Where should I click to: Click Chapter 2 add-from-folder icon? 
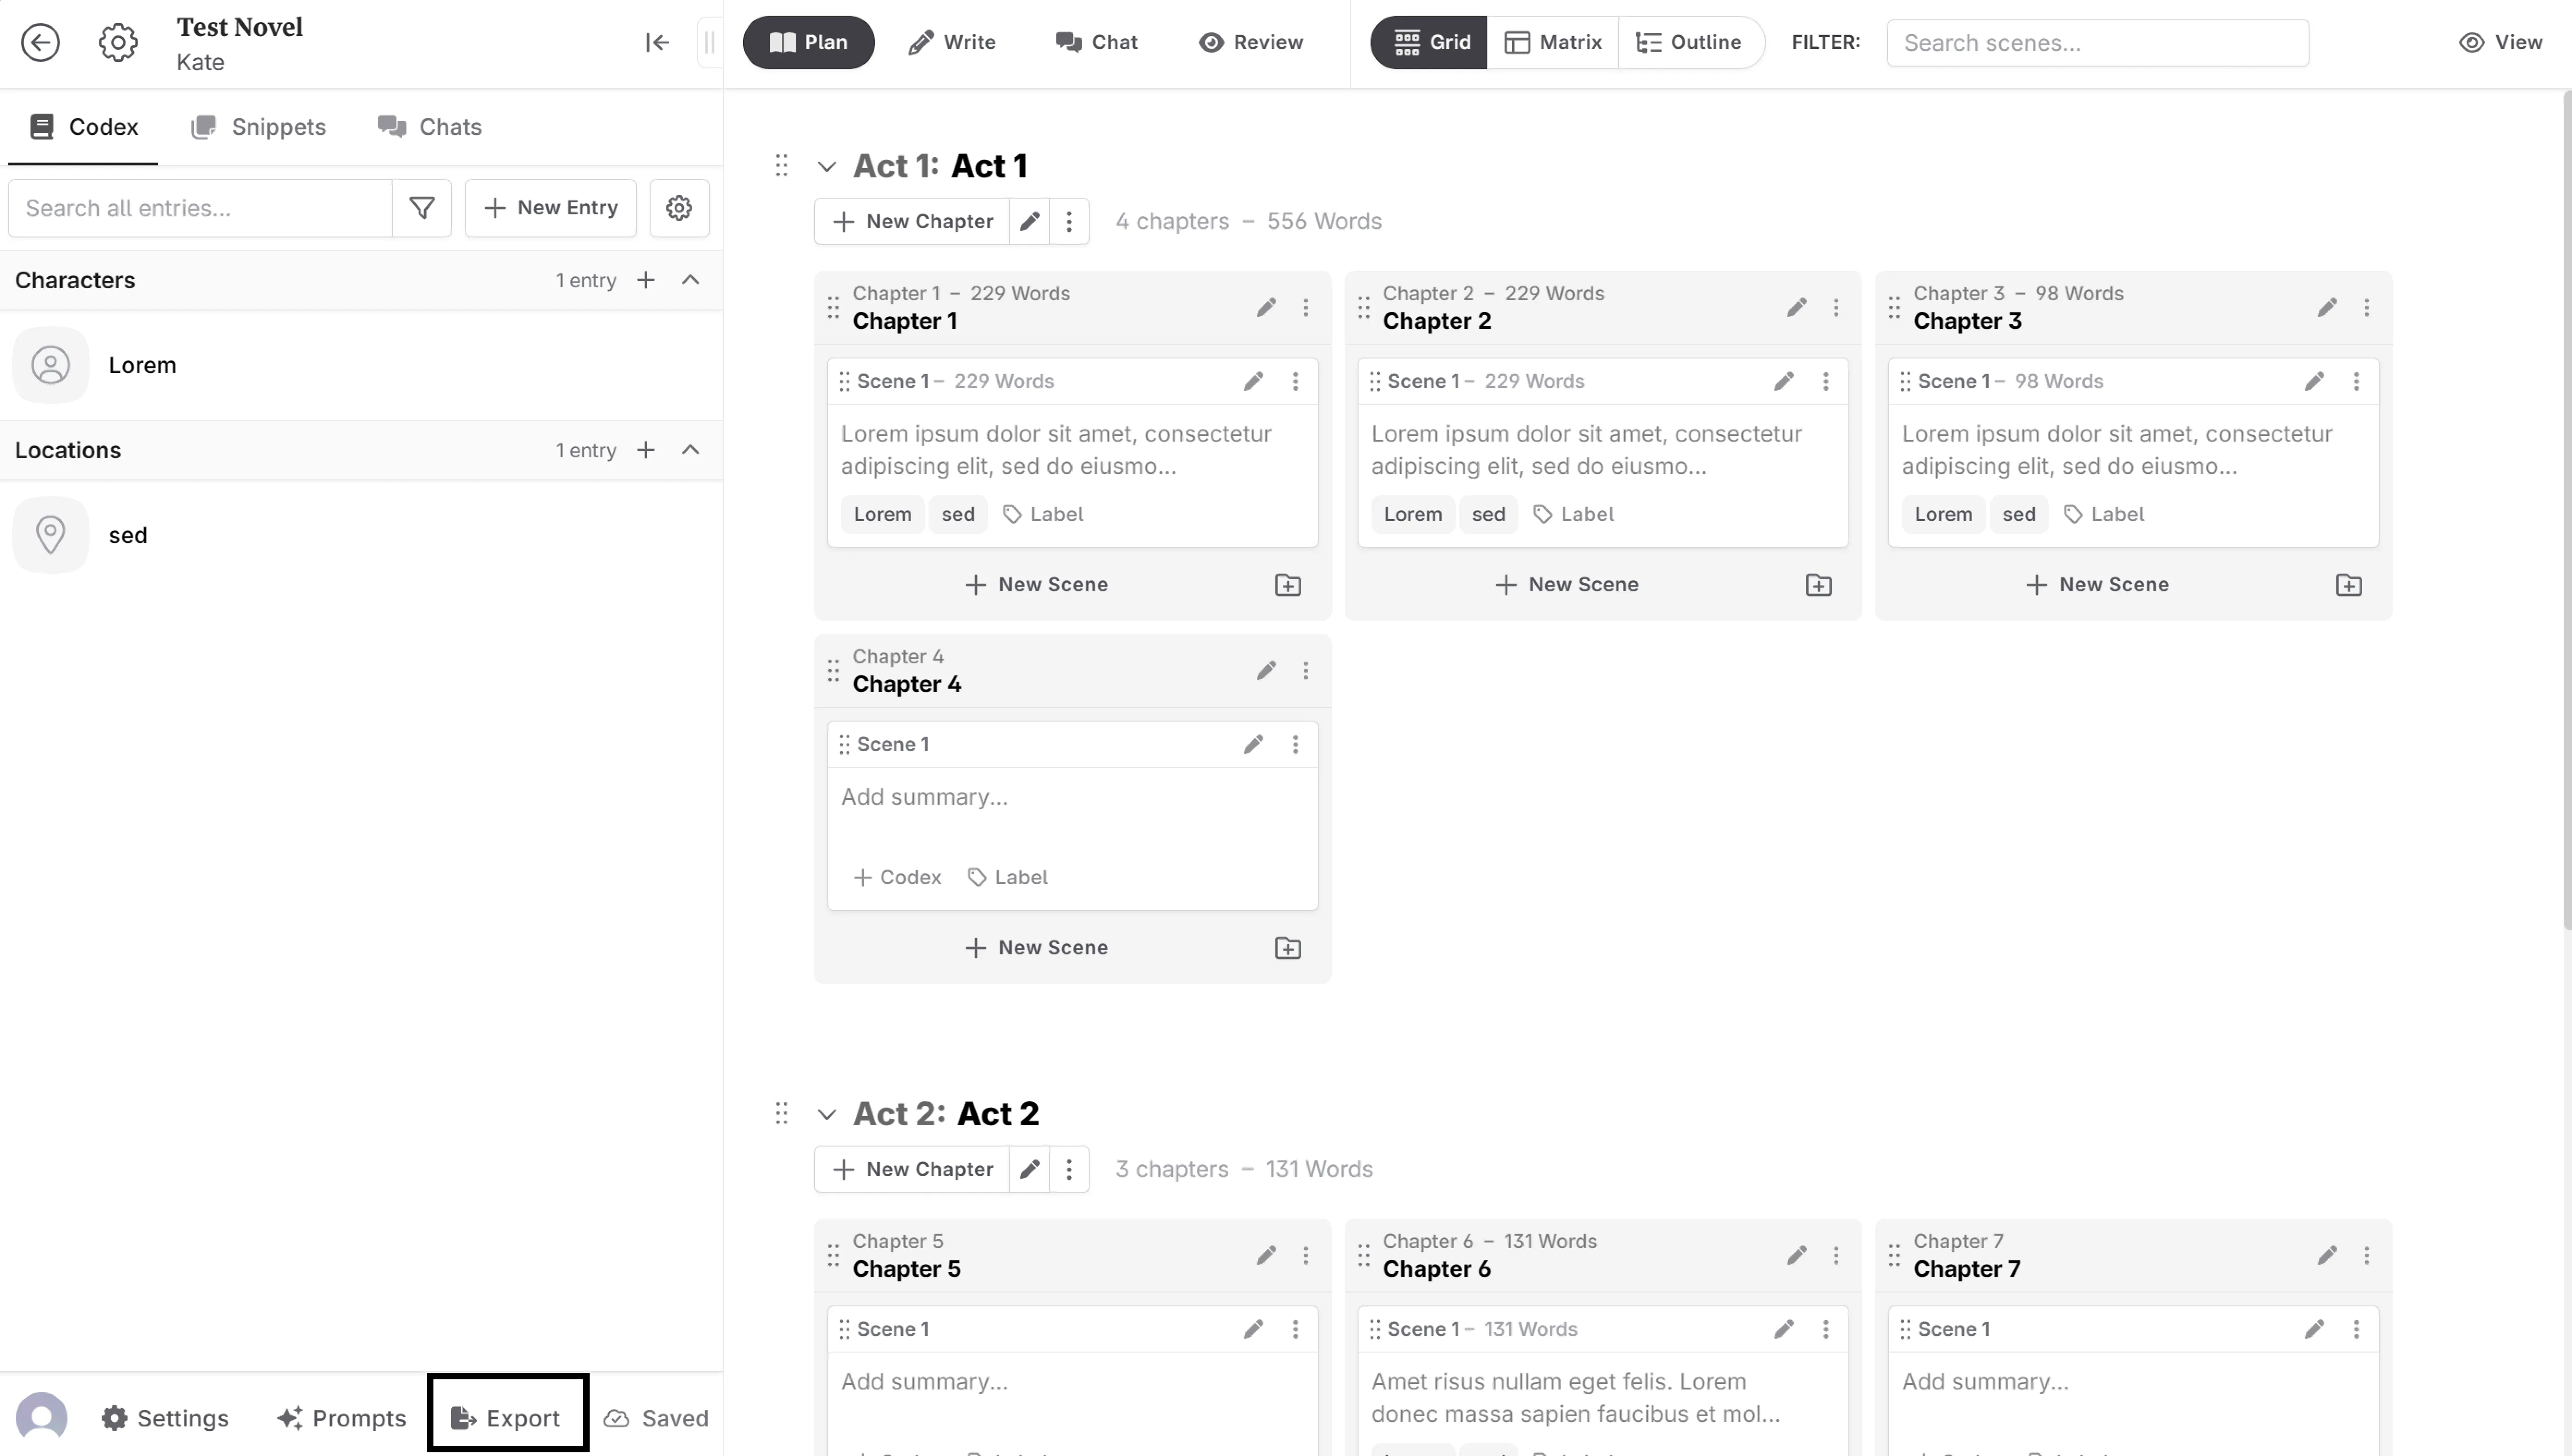point(1819,585)
